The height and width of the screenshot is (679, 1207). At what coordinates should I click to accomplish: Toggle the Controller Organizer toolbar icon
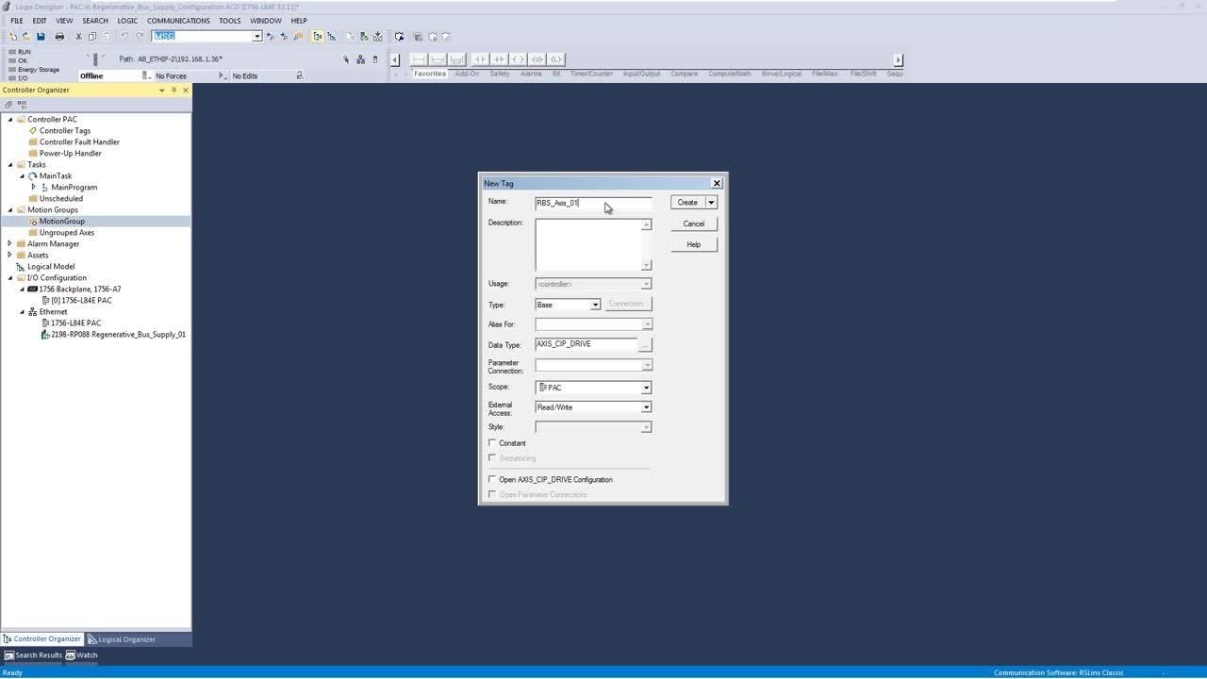click(x=318, y=37)
